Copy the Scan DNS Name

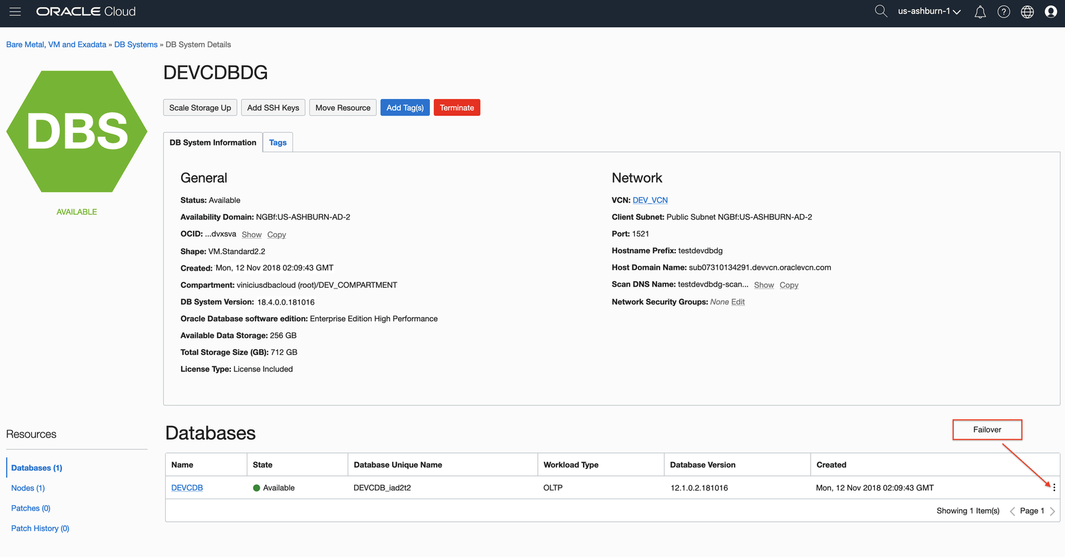click(789, 285)
